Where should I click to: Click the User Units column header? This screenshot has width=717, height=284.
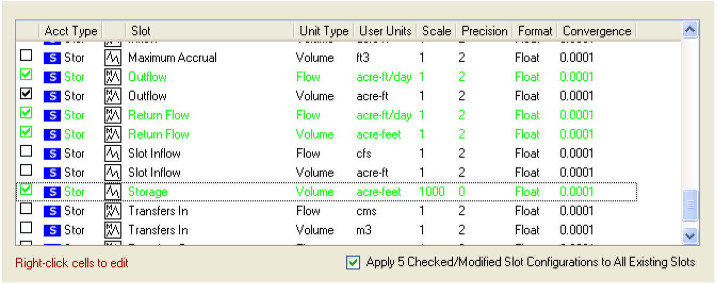385,31
